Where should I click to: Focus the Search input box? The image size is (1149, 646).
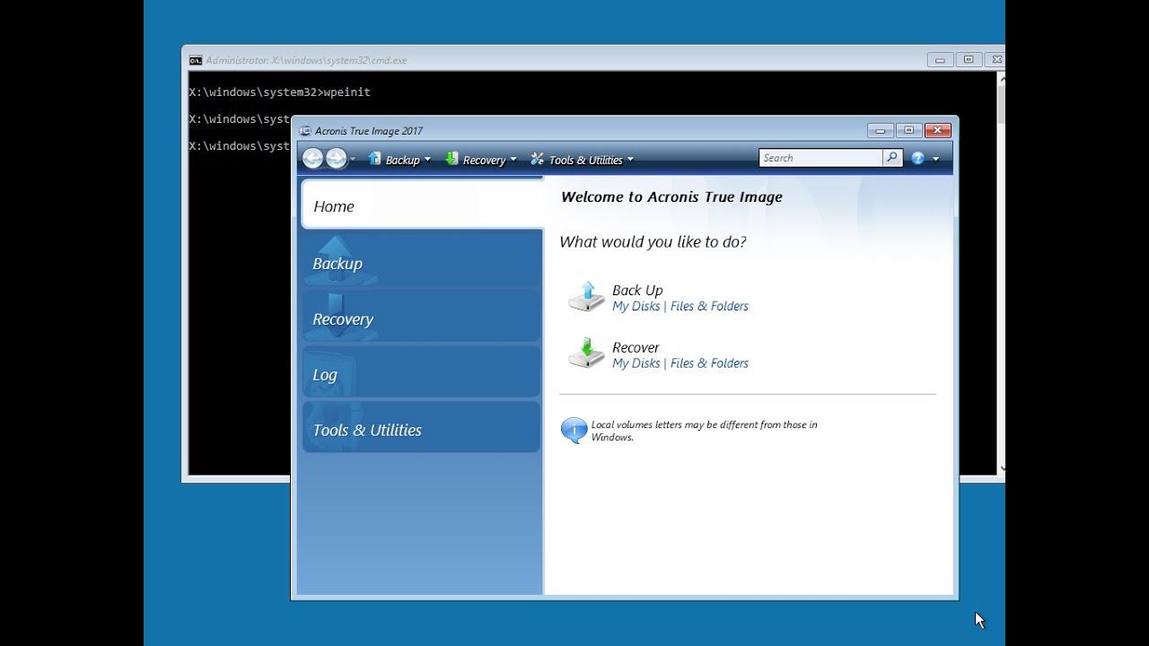[x=820, y=158]
